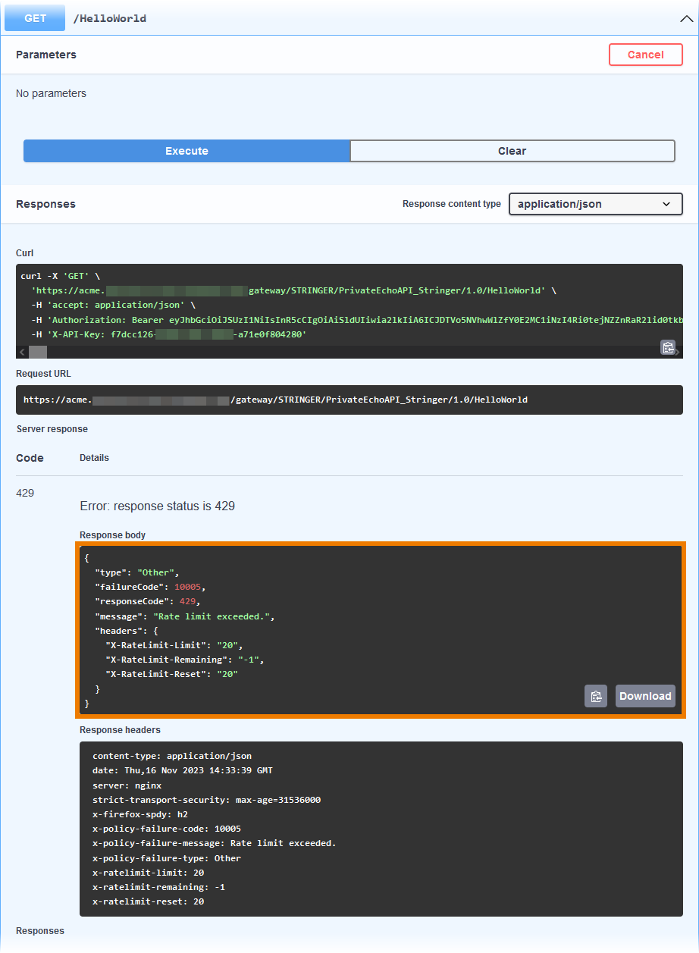Click the "Error: response status is 429" text

point(157,506)
